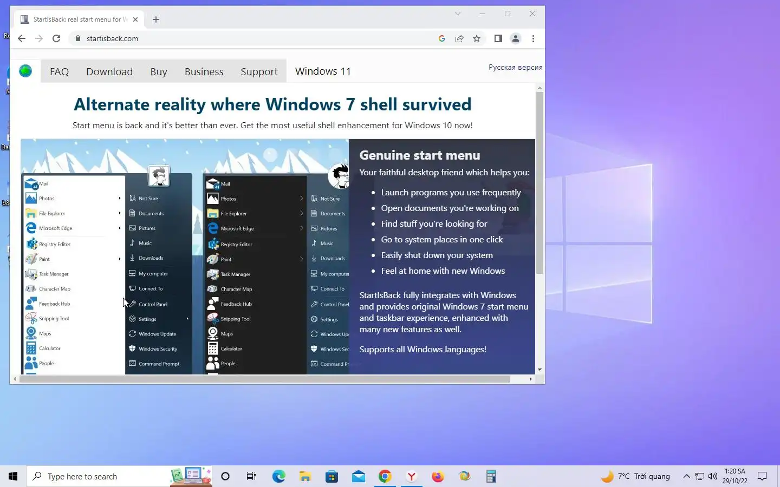Image resolution: width=780 pixels, height=487 pixels.
Task: Click the Cortana circle on the taskbar
Action: tap(225, 476)
